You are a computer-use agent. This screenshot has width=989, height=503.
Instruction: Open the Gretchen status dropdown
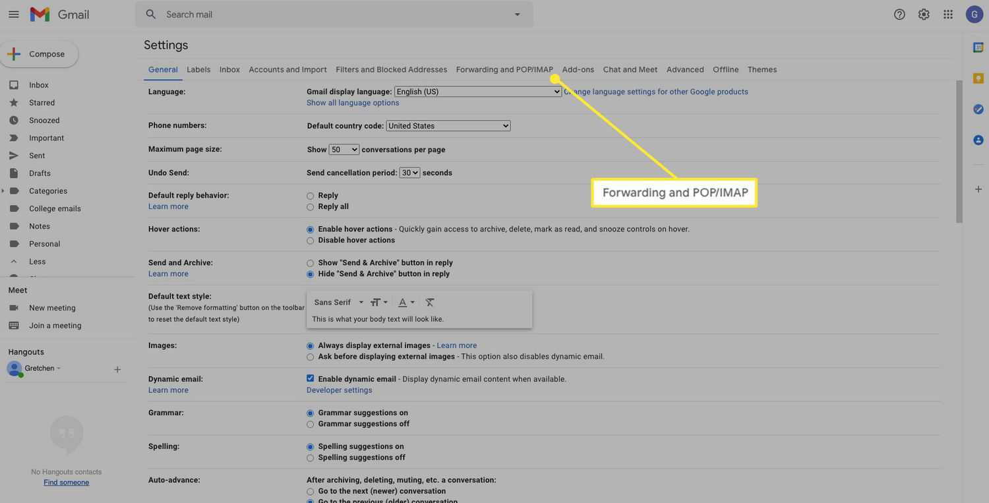[x=59, y=369]
